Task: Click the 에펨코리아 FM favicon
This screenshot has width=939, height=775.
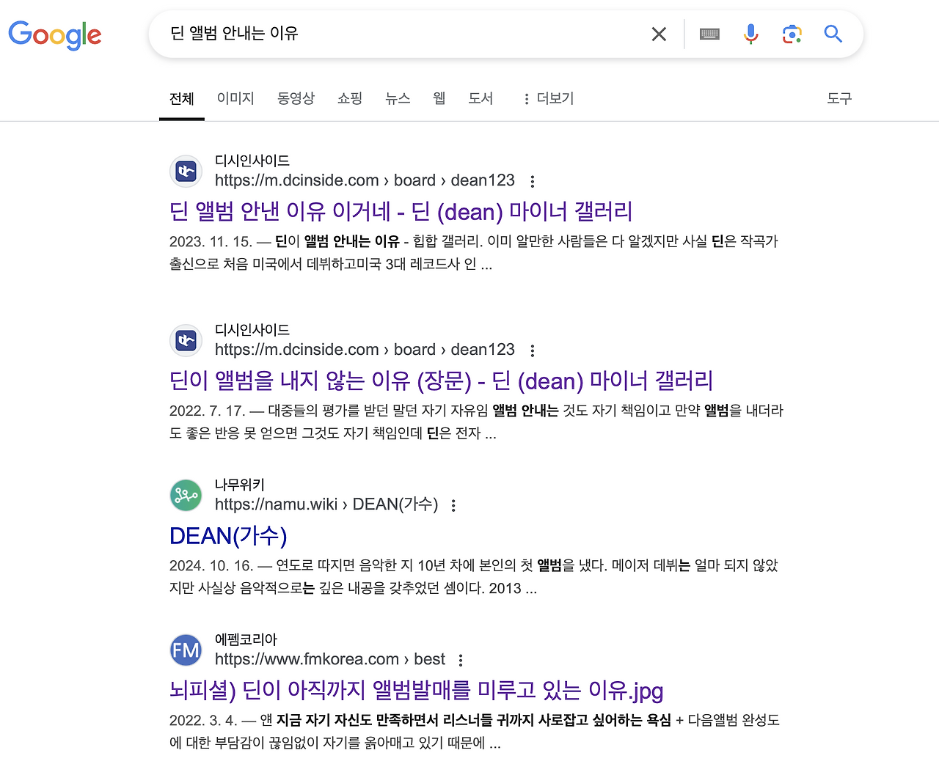Action: tap(186, 650)
